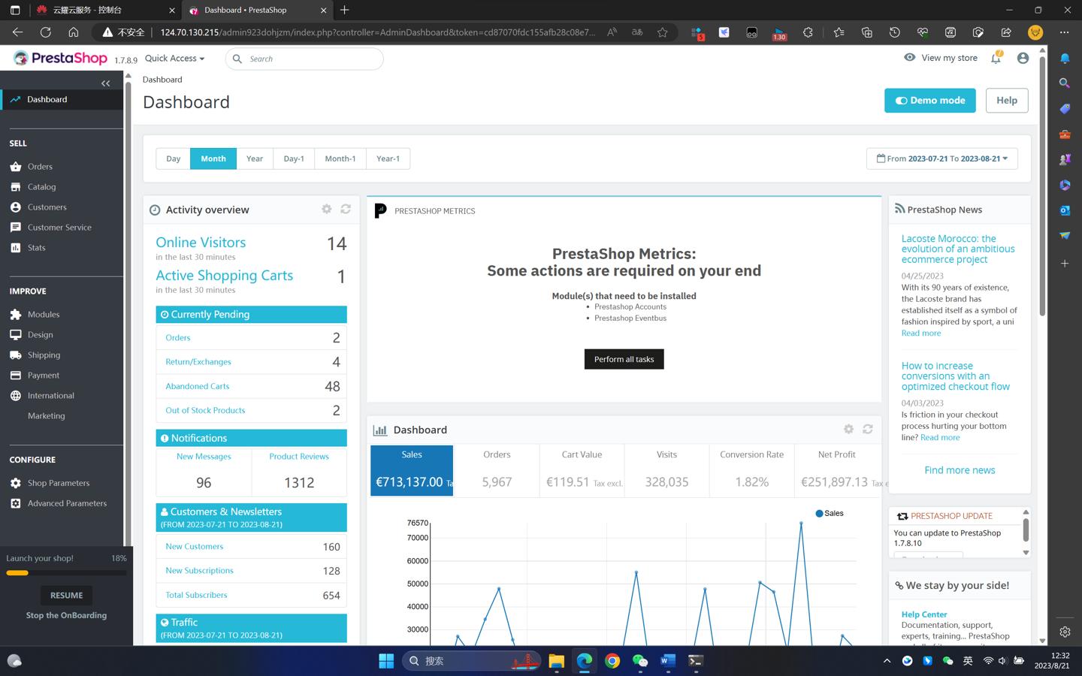The width and height of the screenshot is (1082, 676).
Task: Click the Dashboard panel gear icon
Action: point(848,429)
